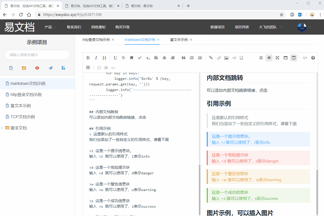Image resolution: width=324 pixels, height=216 pixels.
Task: Open Chrome's three-dot menu
Action: [320, 15]
